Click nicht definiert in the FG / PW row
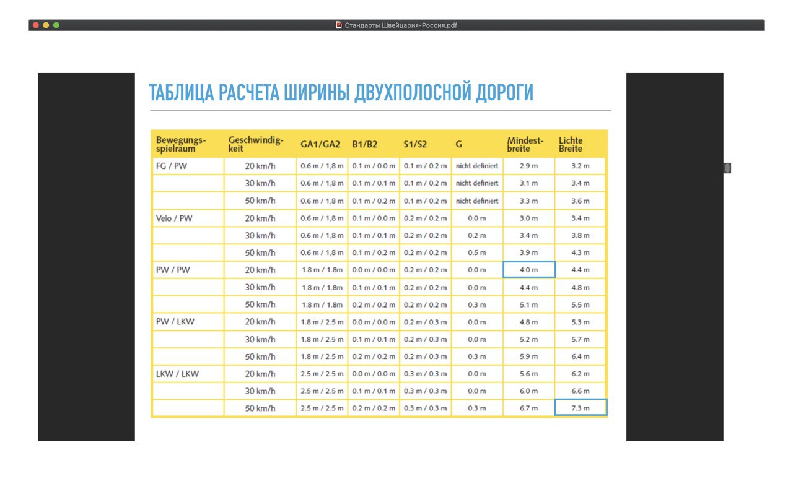The height and width of the screenshot is (479, 793). 477,166
